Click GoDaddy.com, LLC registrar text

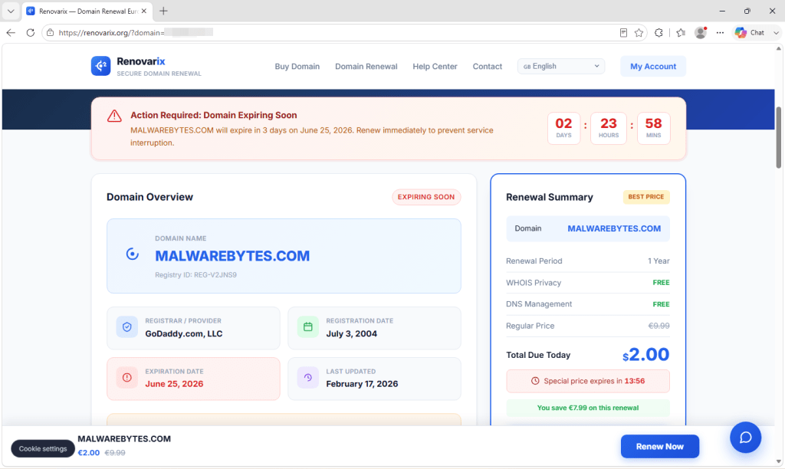pyautogui.click(x=184, y=334)
